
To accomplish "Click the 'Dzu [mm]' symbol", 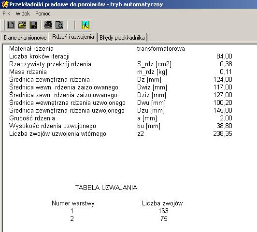I will click(151, 110).
